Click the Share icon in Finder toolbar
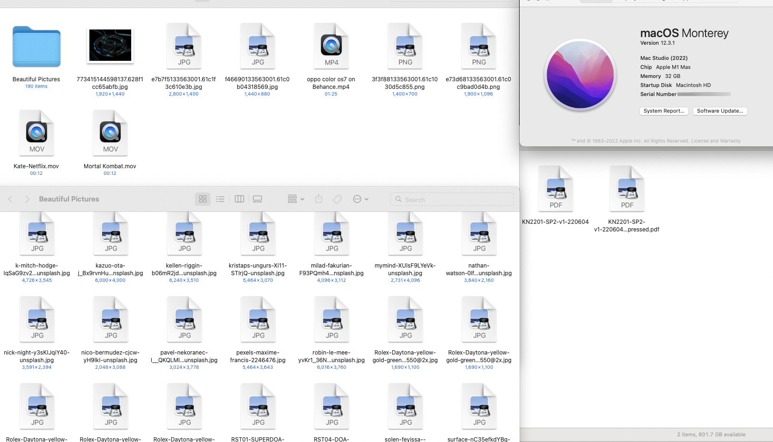The width and height of the screenshot is (773, 442). tap(319, 199)
